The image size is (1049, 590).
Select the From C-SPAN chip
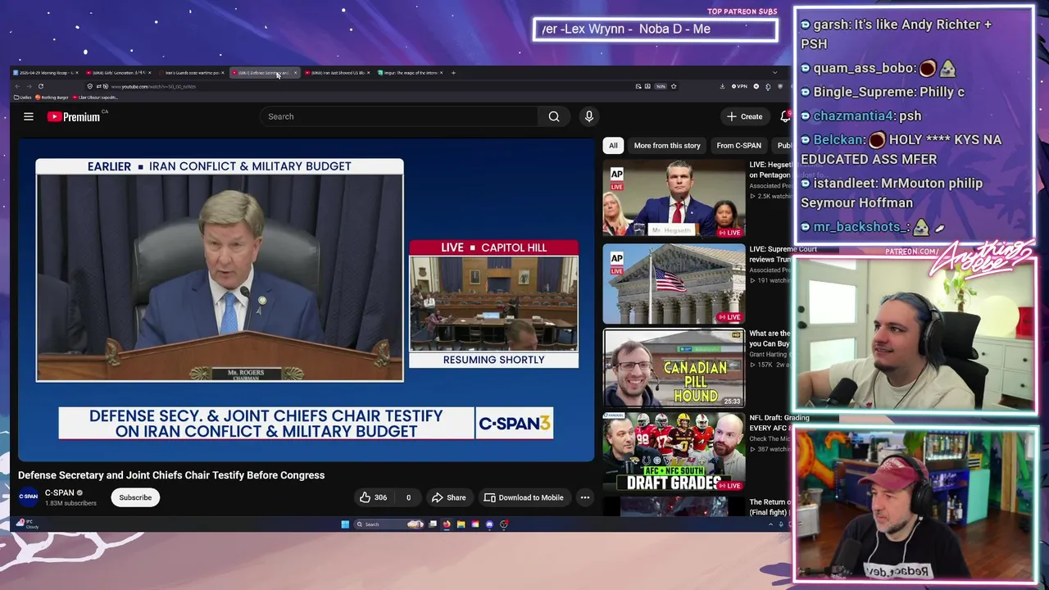pos(738,145)
